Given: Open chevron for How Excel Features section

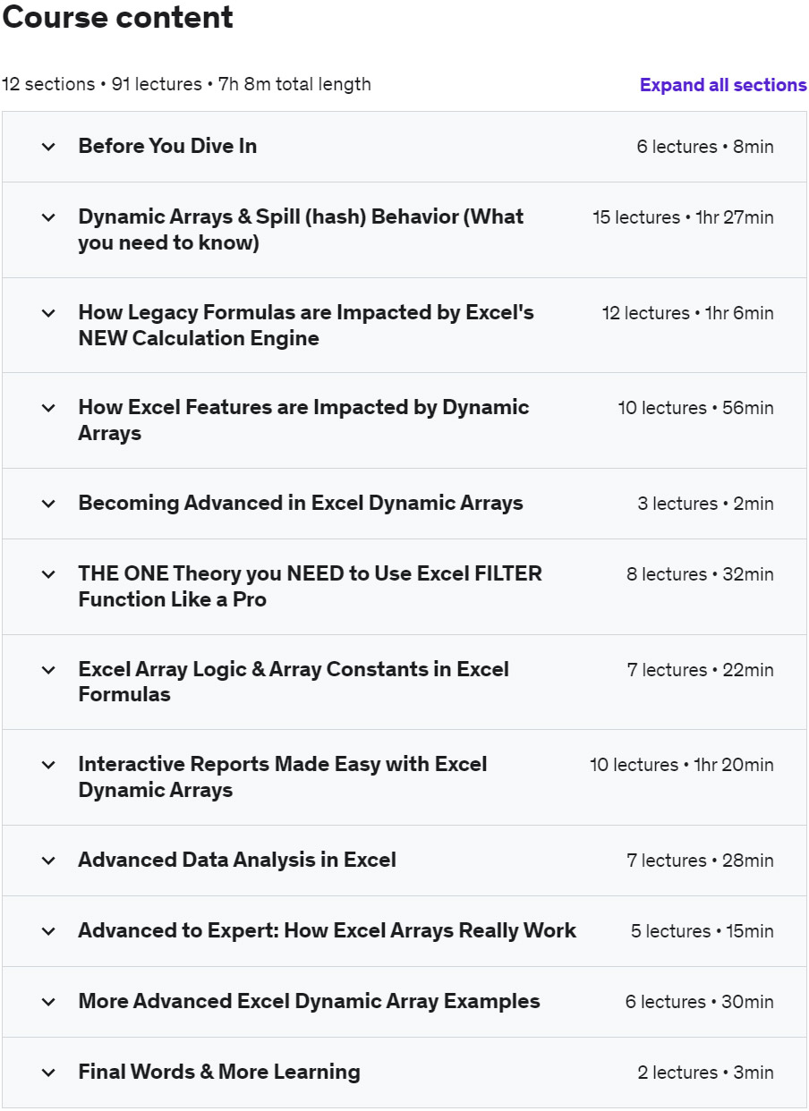Looking at the screenshot, I should (48, 408).
